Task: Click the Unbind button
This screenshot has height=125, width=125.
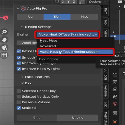Action: pyautogui.click(x=78, y=118)
